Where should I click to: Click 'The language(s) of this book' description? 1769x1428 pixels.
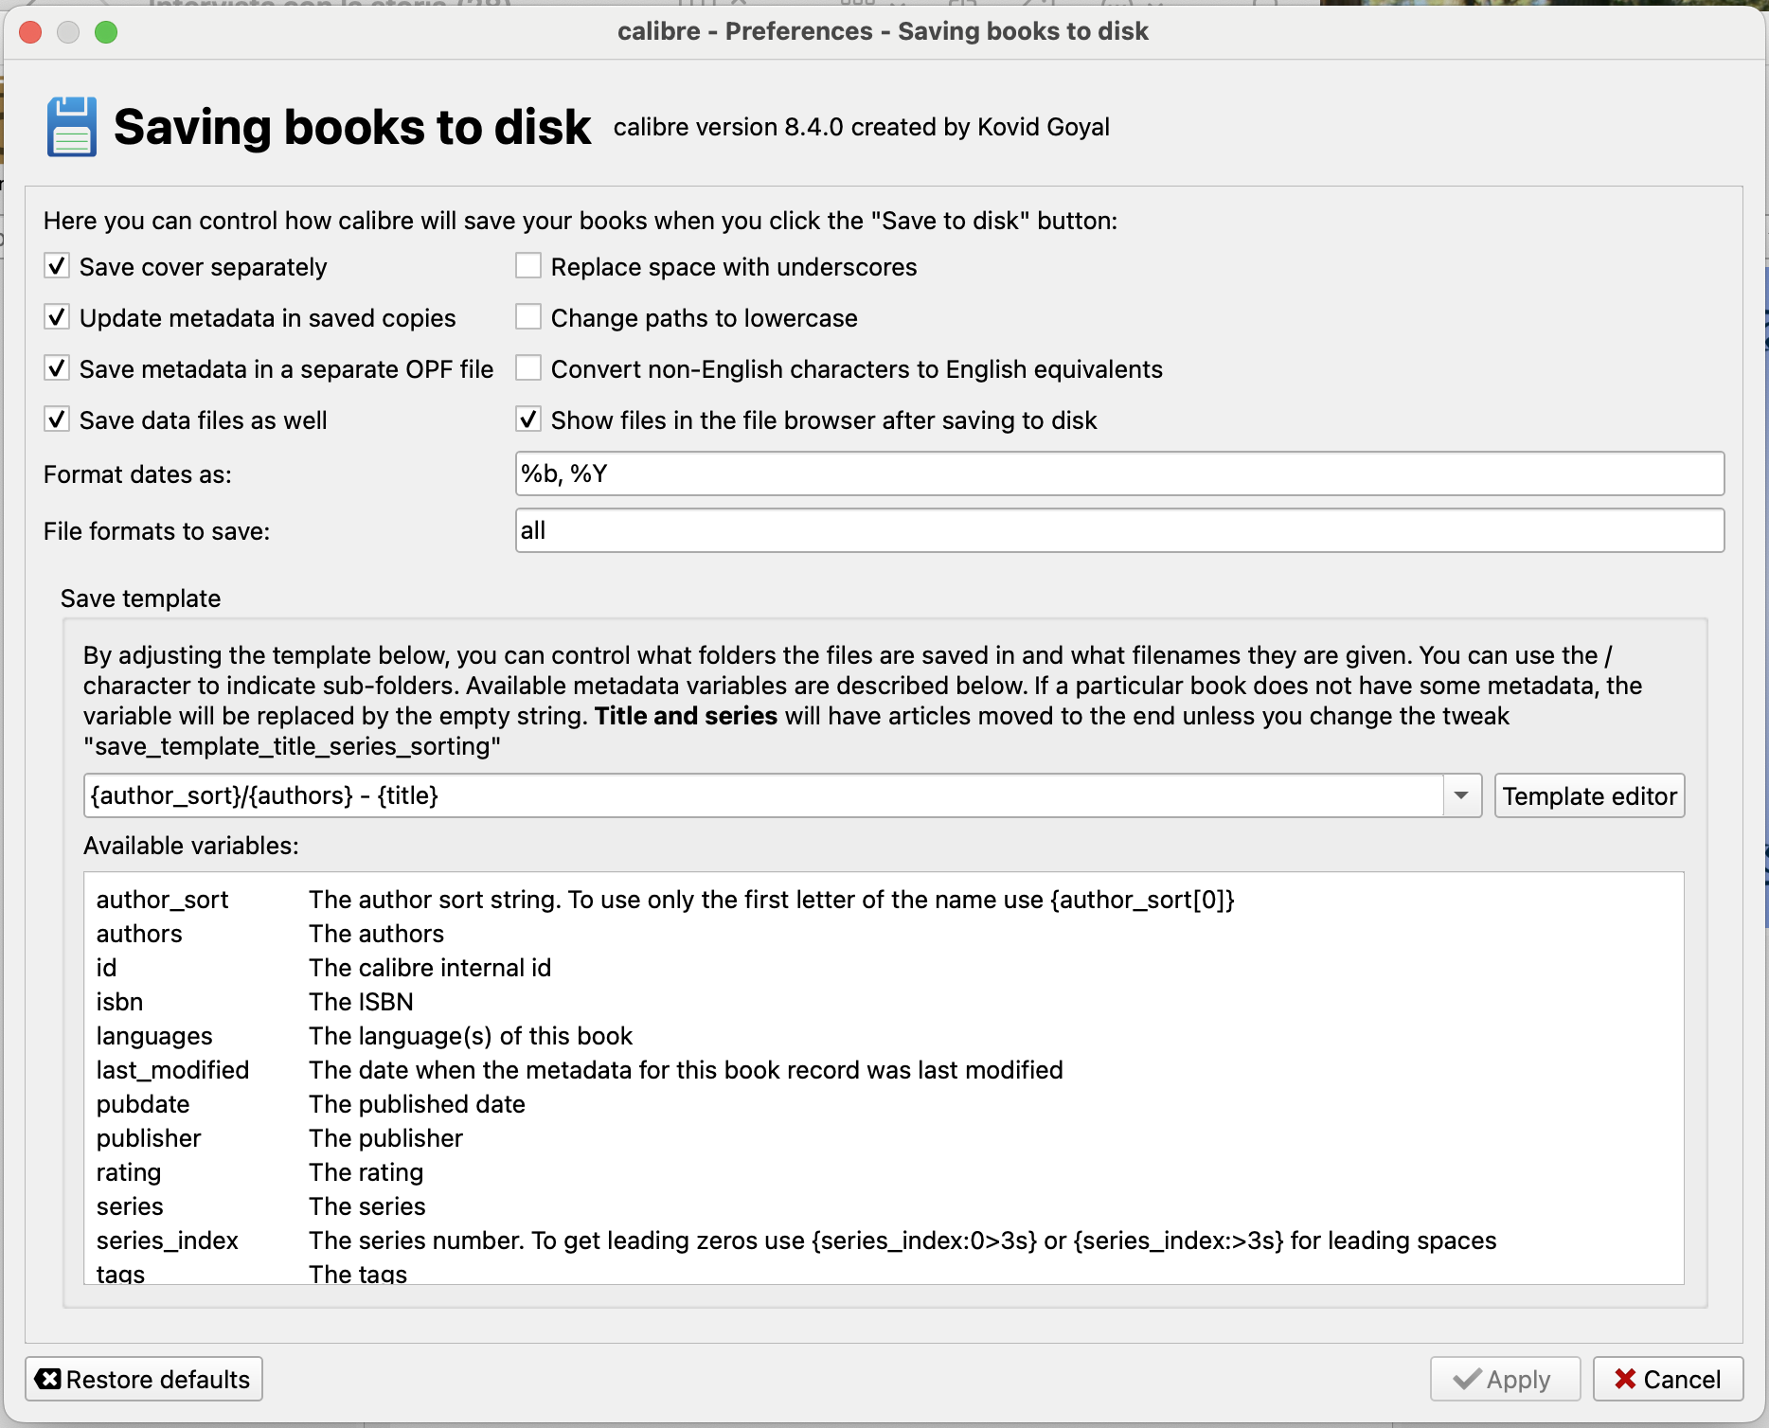tap(471, 1036)
